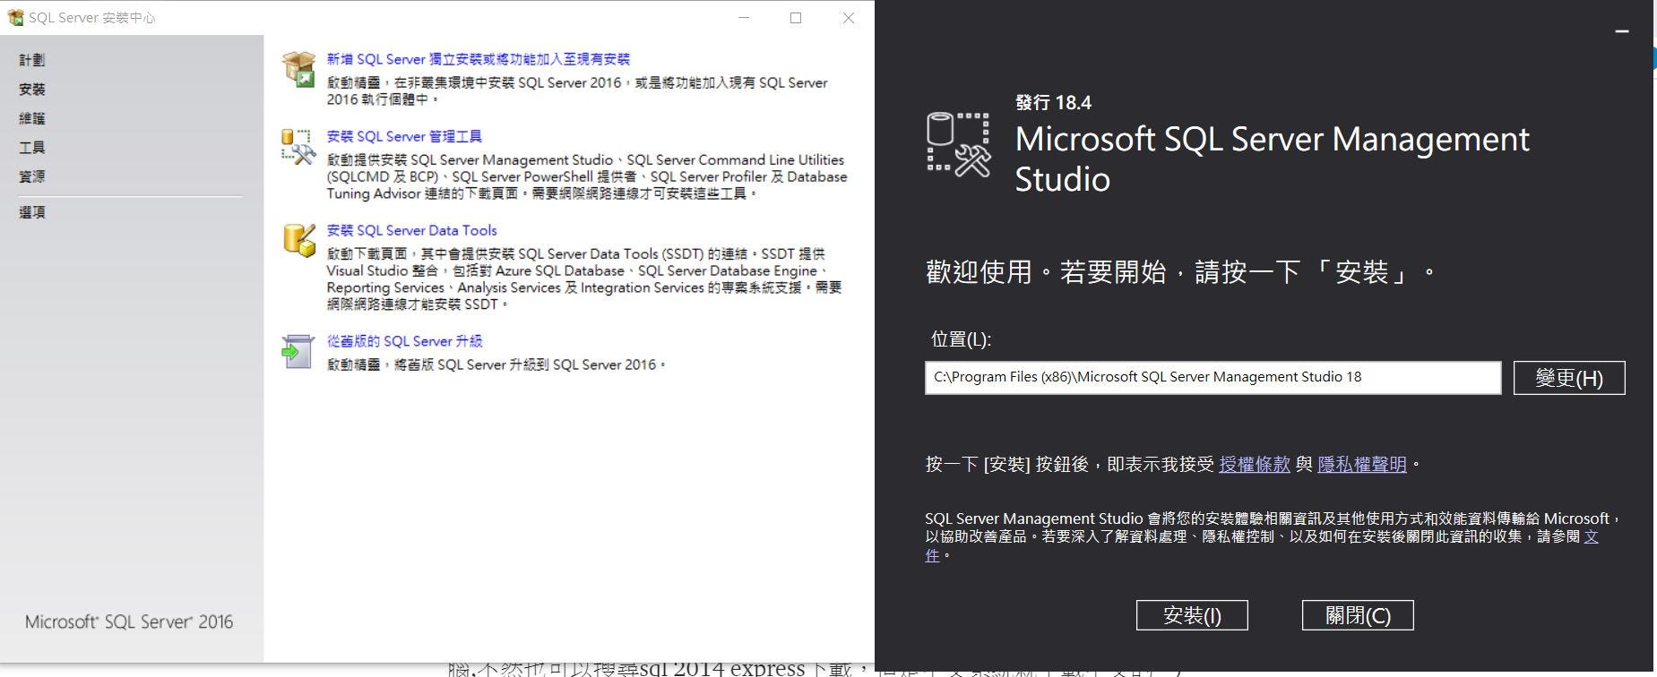
Task: Click the 位置(L): label
Action: coord(961,339)
